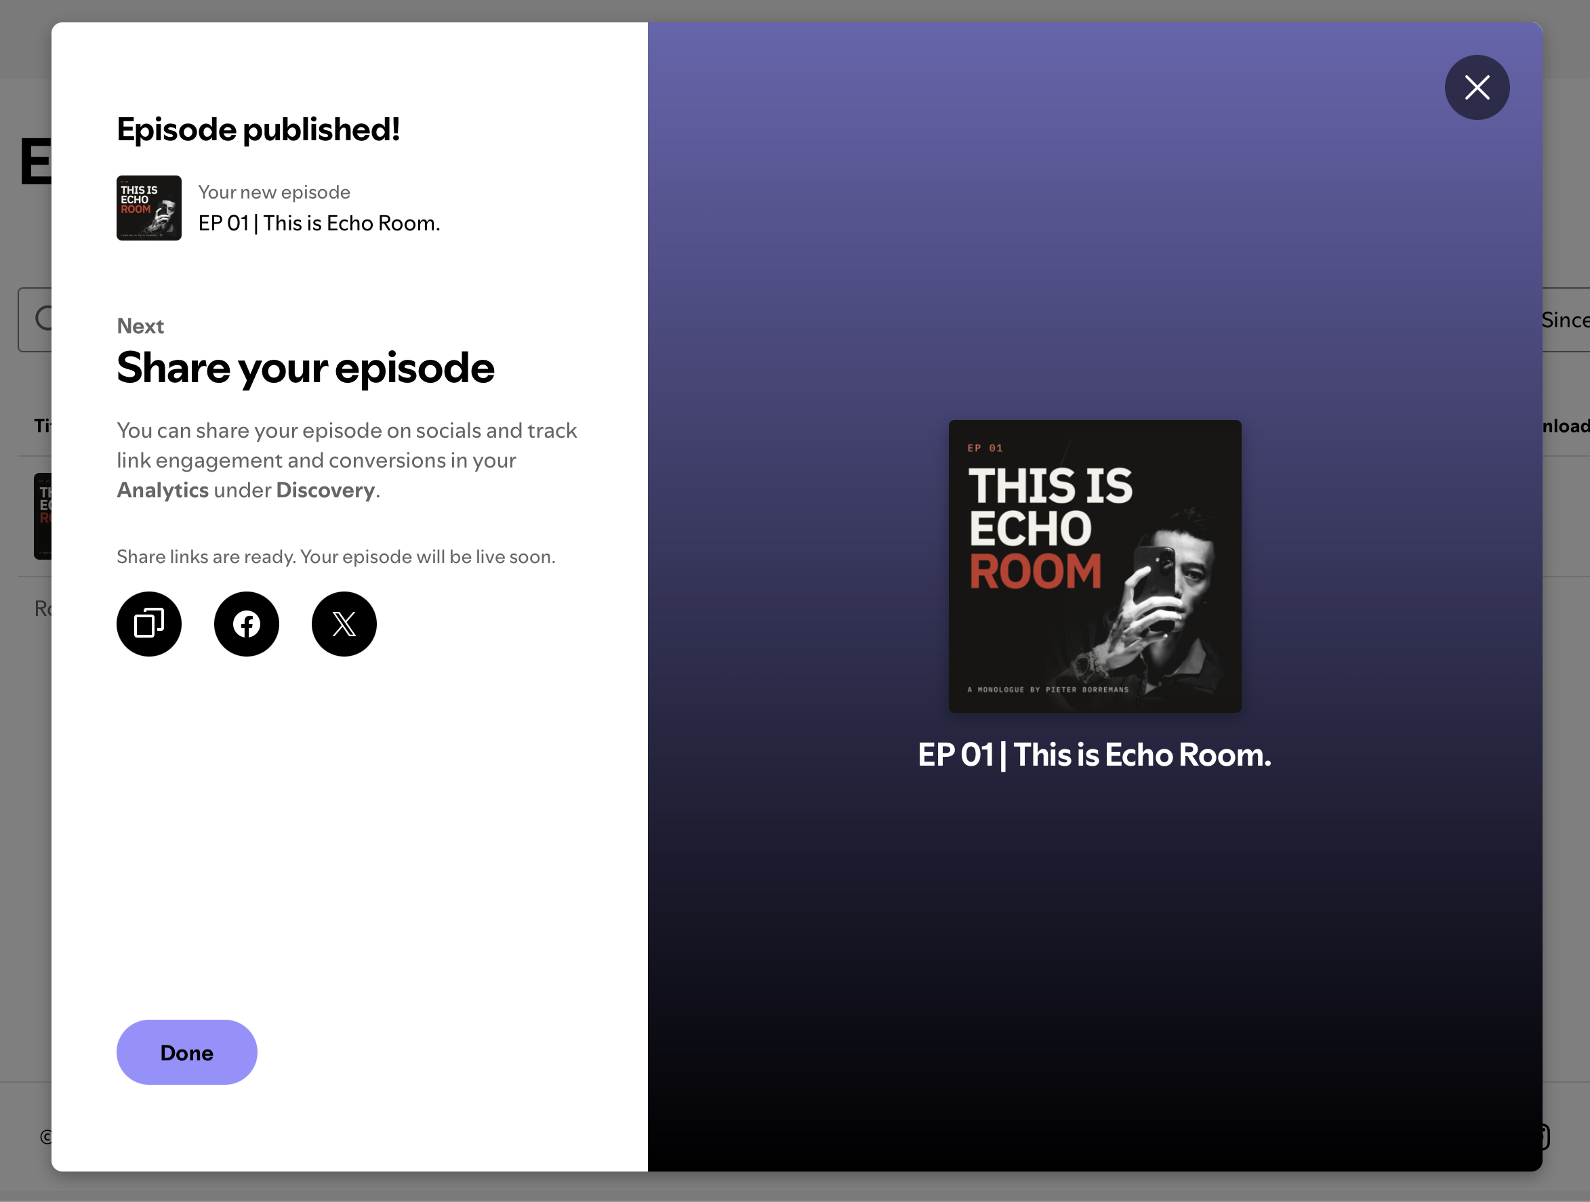Click the large Echo Room cover art

coord(1095,566)
